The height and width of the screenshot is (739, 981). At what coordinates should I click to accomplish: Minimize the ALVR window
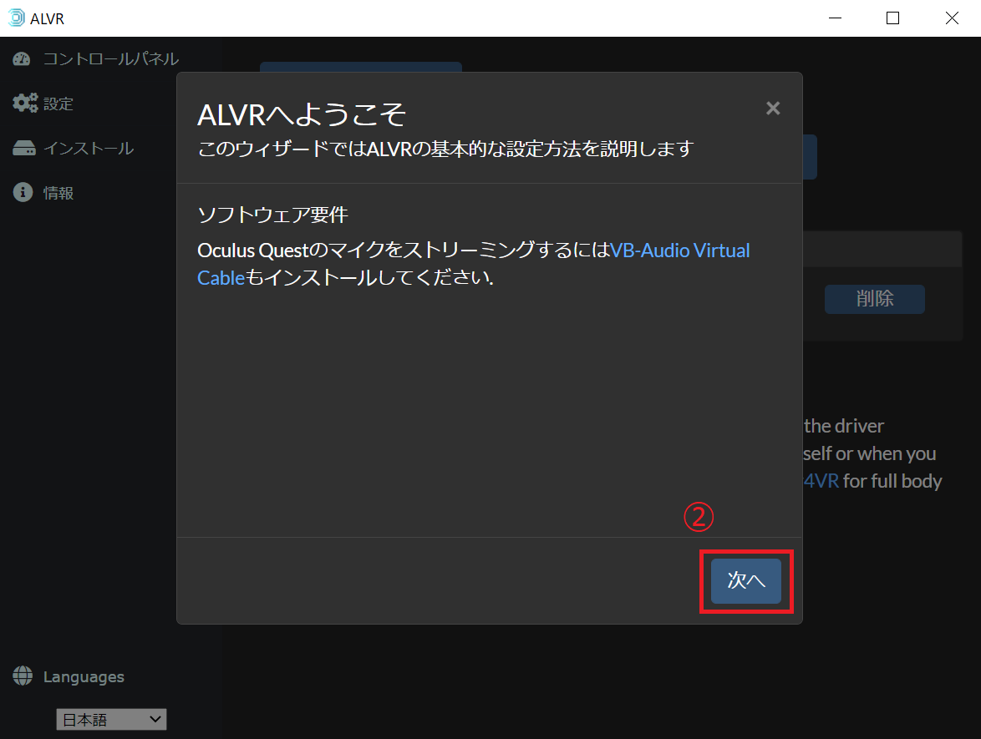tap(836, 18)
